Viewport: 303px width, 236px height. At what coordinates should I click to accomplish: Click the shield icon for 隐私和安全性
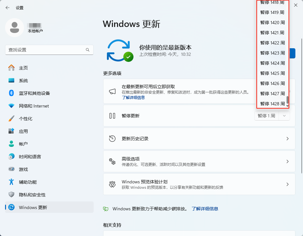tap(11, 194)
